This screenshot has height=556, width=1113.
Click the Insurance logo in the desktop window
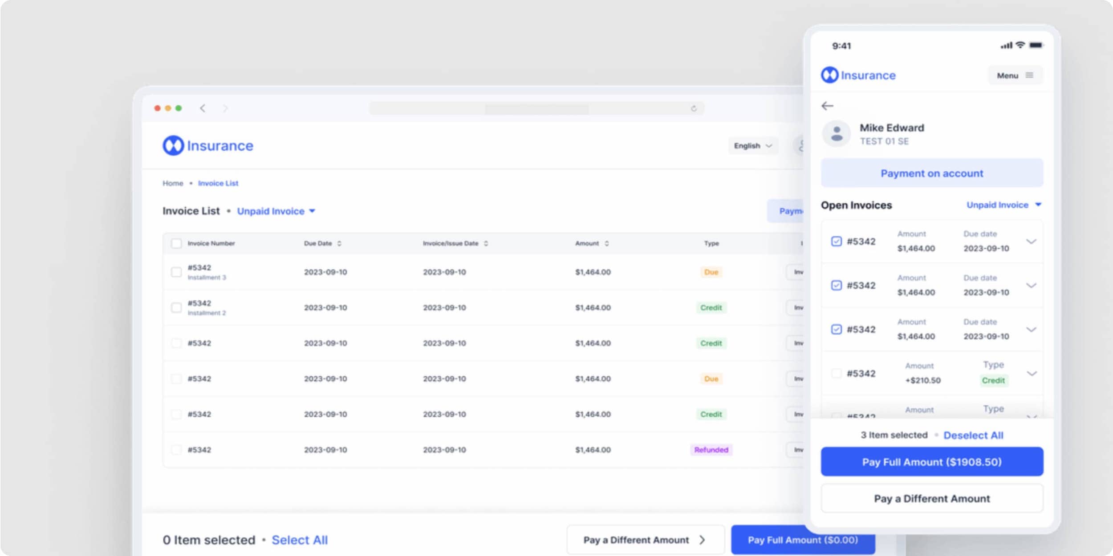(x=208, y=145)
